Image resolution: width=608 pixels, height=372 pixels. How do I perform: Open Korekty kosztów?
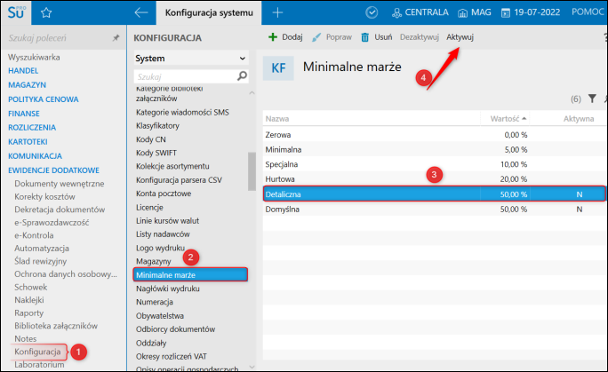[x=45, y=196]
